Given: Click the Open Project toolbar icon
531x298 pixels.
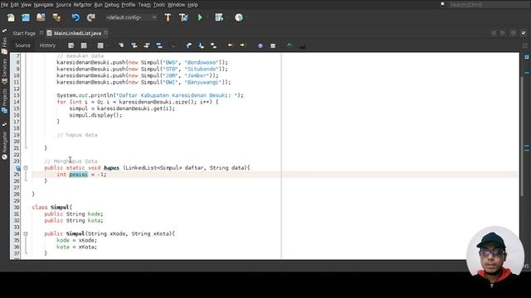Looking at the screenshot, I should [41, 17].
